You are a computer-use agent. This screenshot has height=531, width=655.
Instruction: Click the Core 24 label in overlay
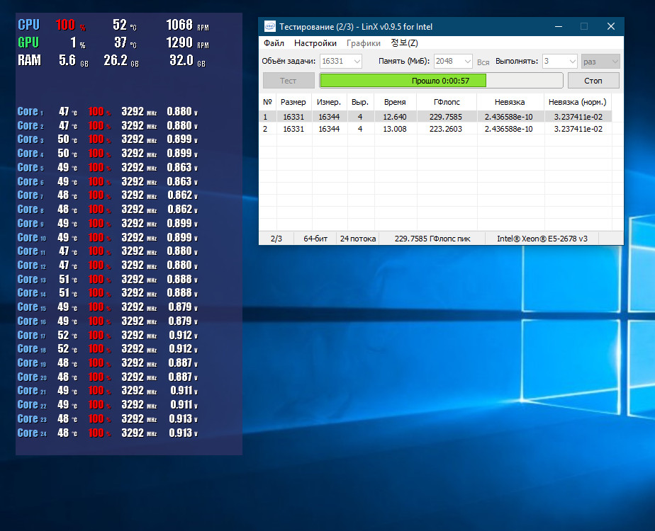point(32,433)
